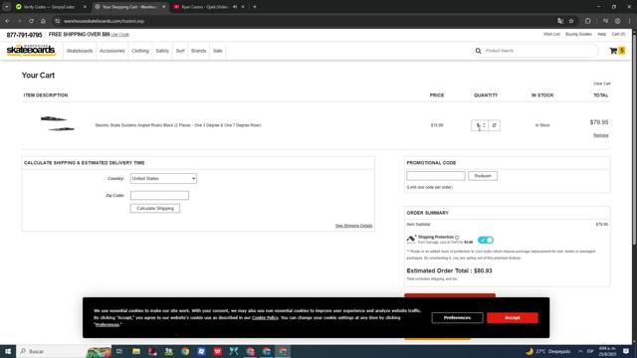637x358 pixels.
Task: Open the Chrome icon in taskbar
Action: pos(185,351)
